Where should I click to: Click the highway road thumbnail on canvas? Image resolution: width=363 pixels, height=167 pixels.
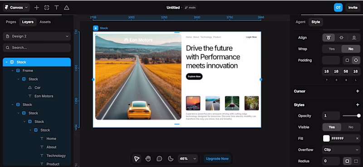coord(212,103)
